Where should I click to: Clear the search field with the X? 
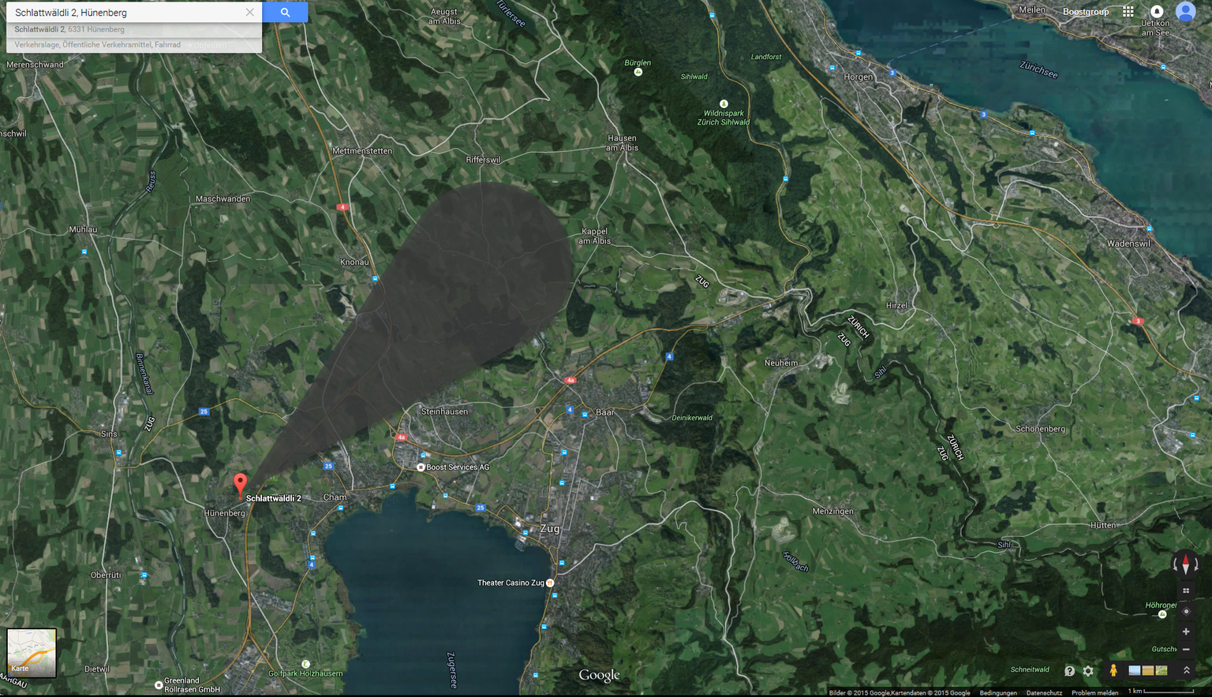pyautogui.click(x=249, y=13)
